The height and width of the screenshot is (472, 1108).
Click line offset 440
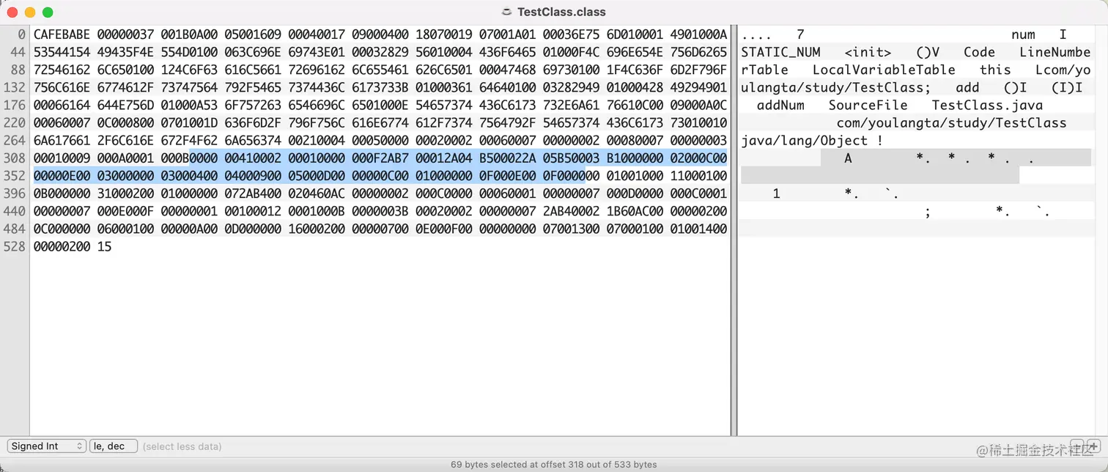pyautogui.click(x=15, y=211)
